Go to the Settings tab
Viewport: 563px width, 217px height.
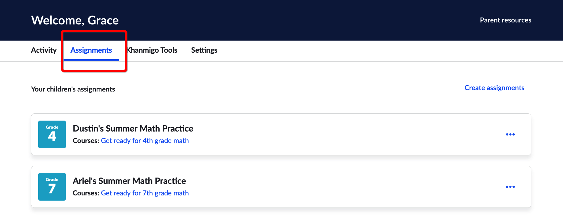tap(204, 50)
